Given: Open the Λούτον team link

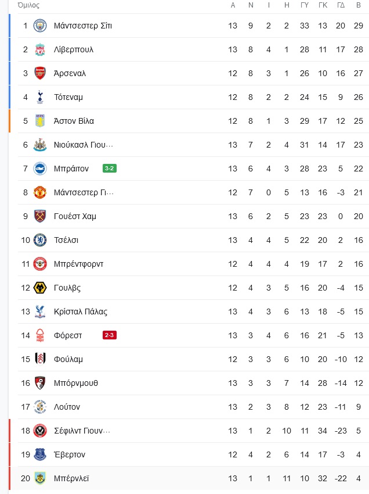Looking at the screenshot, I should click(67, 407).
